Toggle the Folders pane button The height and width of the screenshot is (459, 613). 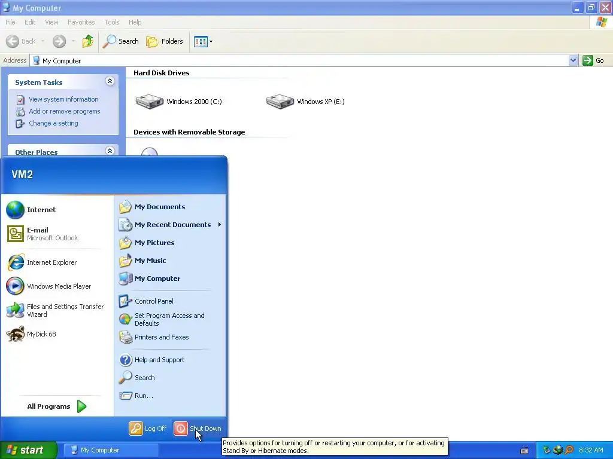165,41
